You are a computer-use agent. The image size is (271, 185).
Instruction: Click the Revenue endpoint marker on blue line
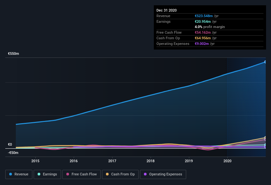coord(265,62)
